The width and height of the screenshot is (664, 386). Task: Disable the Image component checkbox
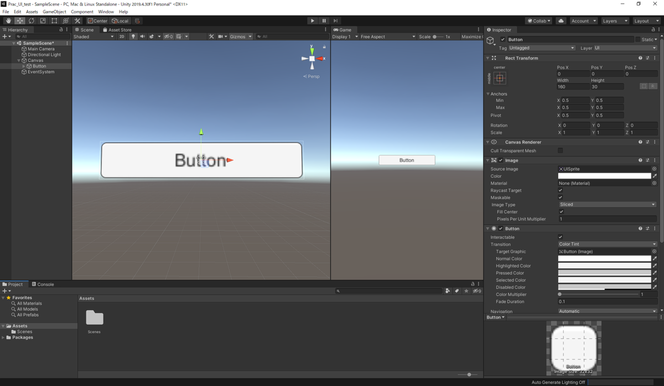click(x=501, y=160)
